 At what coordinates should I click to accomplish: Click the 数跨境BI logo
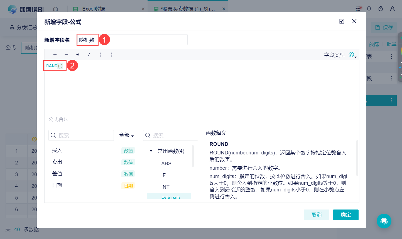tap(26, 9)
